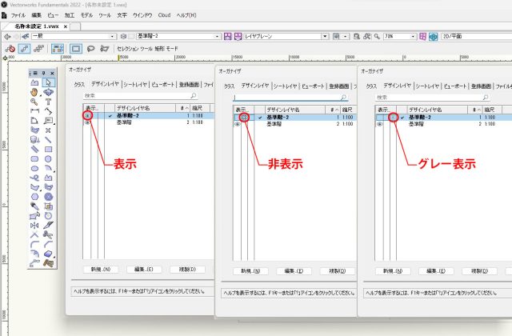Viewport: 512px width, 336px height.
Task: Open the ファイル menu
Action: coord(18,15)
